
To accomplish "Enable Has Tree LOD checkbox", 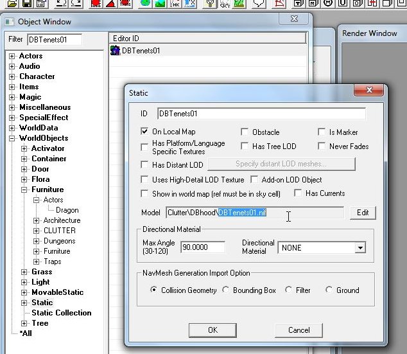I will [x=245, y=146].
